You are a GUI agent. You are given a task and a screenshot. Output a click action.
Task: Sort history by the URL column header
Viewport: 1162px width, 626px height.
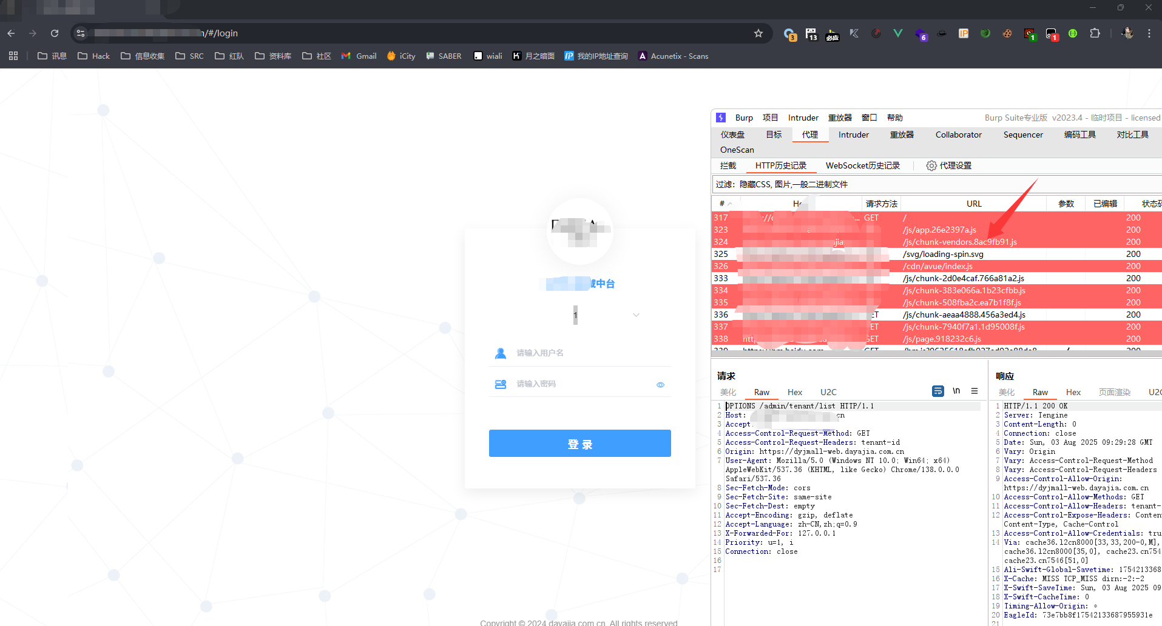[974, 204]
